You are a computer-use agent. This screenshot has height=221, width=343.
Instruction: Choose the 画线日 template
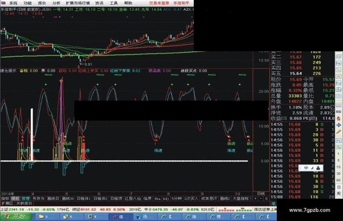pos(53,198)
